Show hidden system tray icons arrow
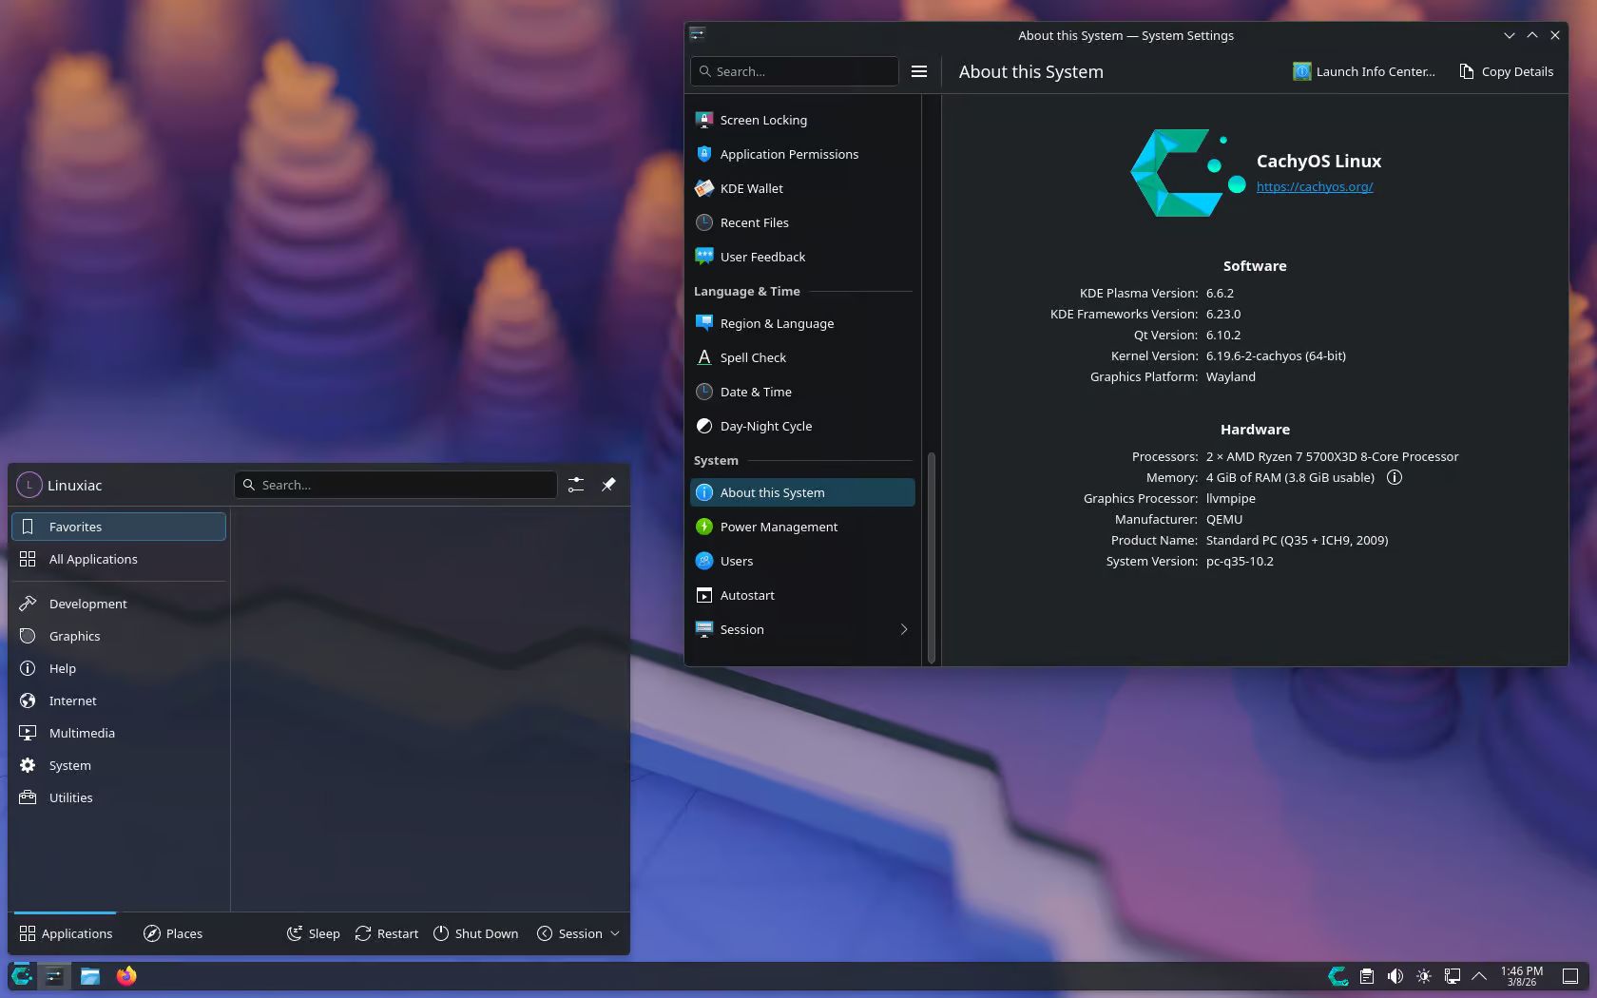 (x=1479, y=976)
